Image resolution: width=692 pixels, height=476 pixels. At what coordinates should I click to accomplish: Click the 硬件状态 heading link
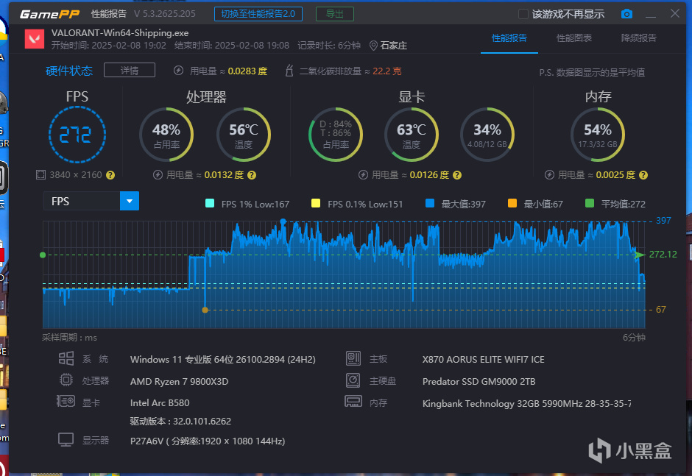pos(69,71)
